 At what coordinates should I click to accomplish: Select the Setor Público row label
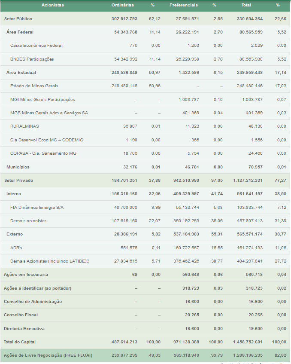18,19
